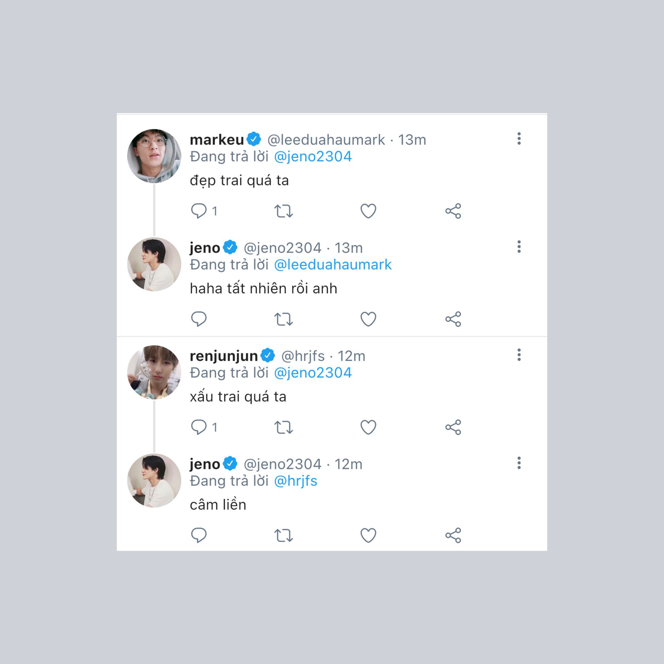Screen dimensions: 664x664
Task: Retweet markeu's "đẹp trai quá ta" tweet
Action: (284, 211)
